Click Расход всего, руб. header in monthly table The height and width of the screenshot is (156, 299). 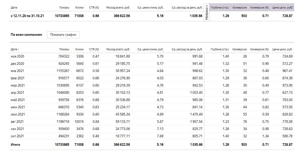(x=118, y=49)
